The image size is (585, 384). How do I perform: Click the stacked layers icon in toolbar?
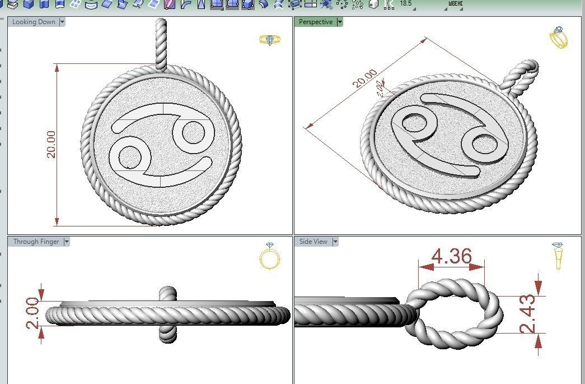tap(13, 4)
